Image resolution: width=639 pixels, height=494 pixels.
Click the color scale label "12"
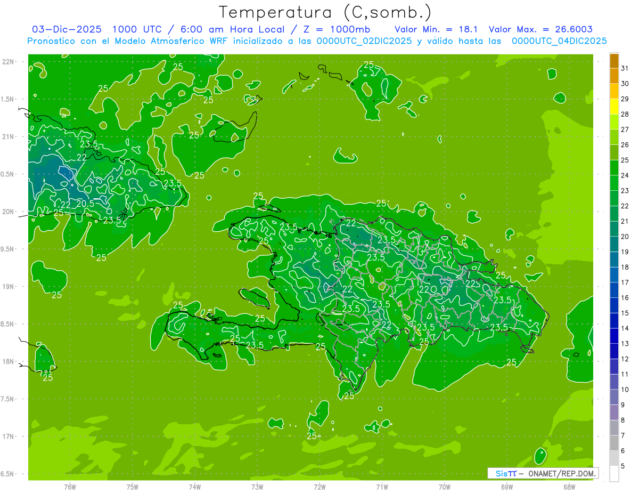point(625,359)
